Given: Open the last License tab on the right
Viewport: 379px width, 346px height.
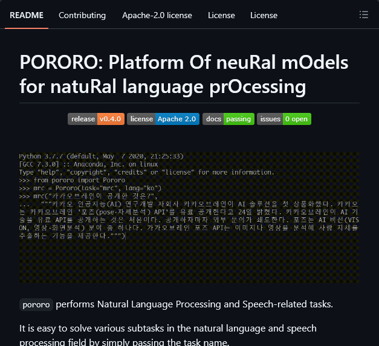Looking at the screenshot, I should [264, 15].
